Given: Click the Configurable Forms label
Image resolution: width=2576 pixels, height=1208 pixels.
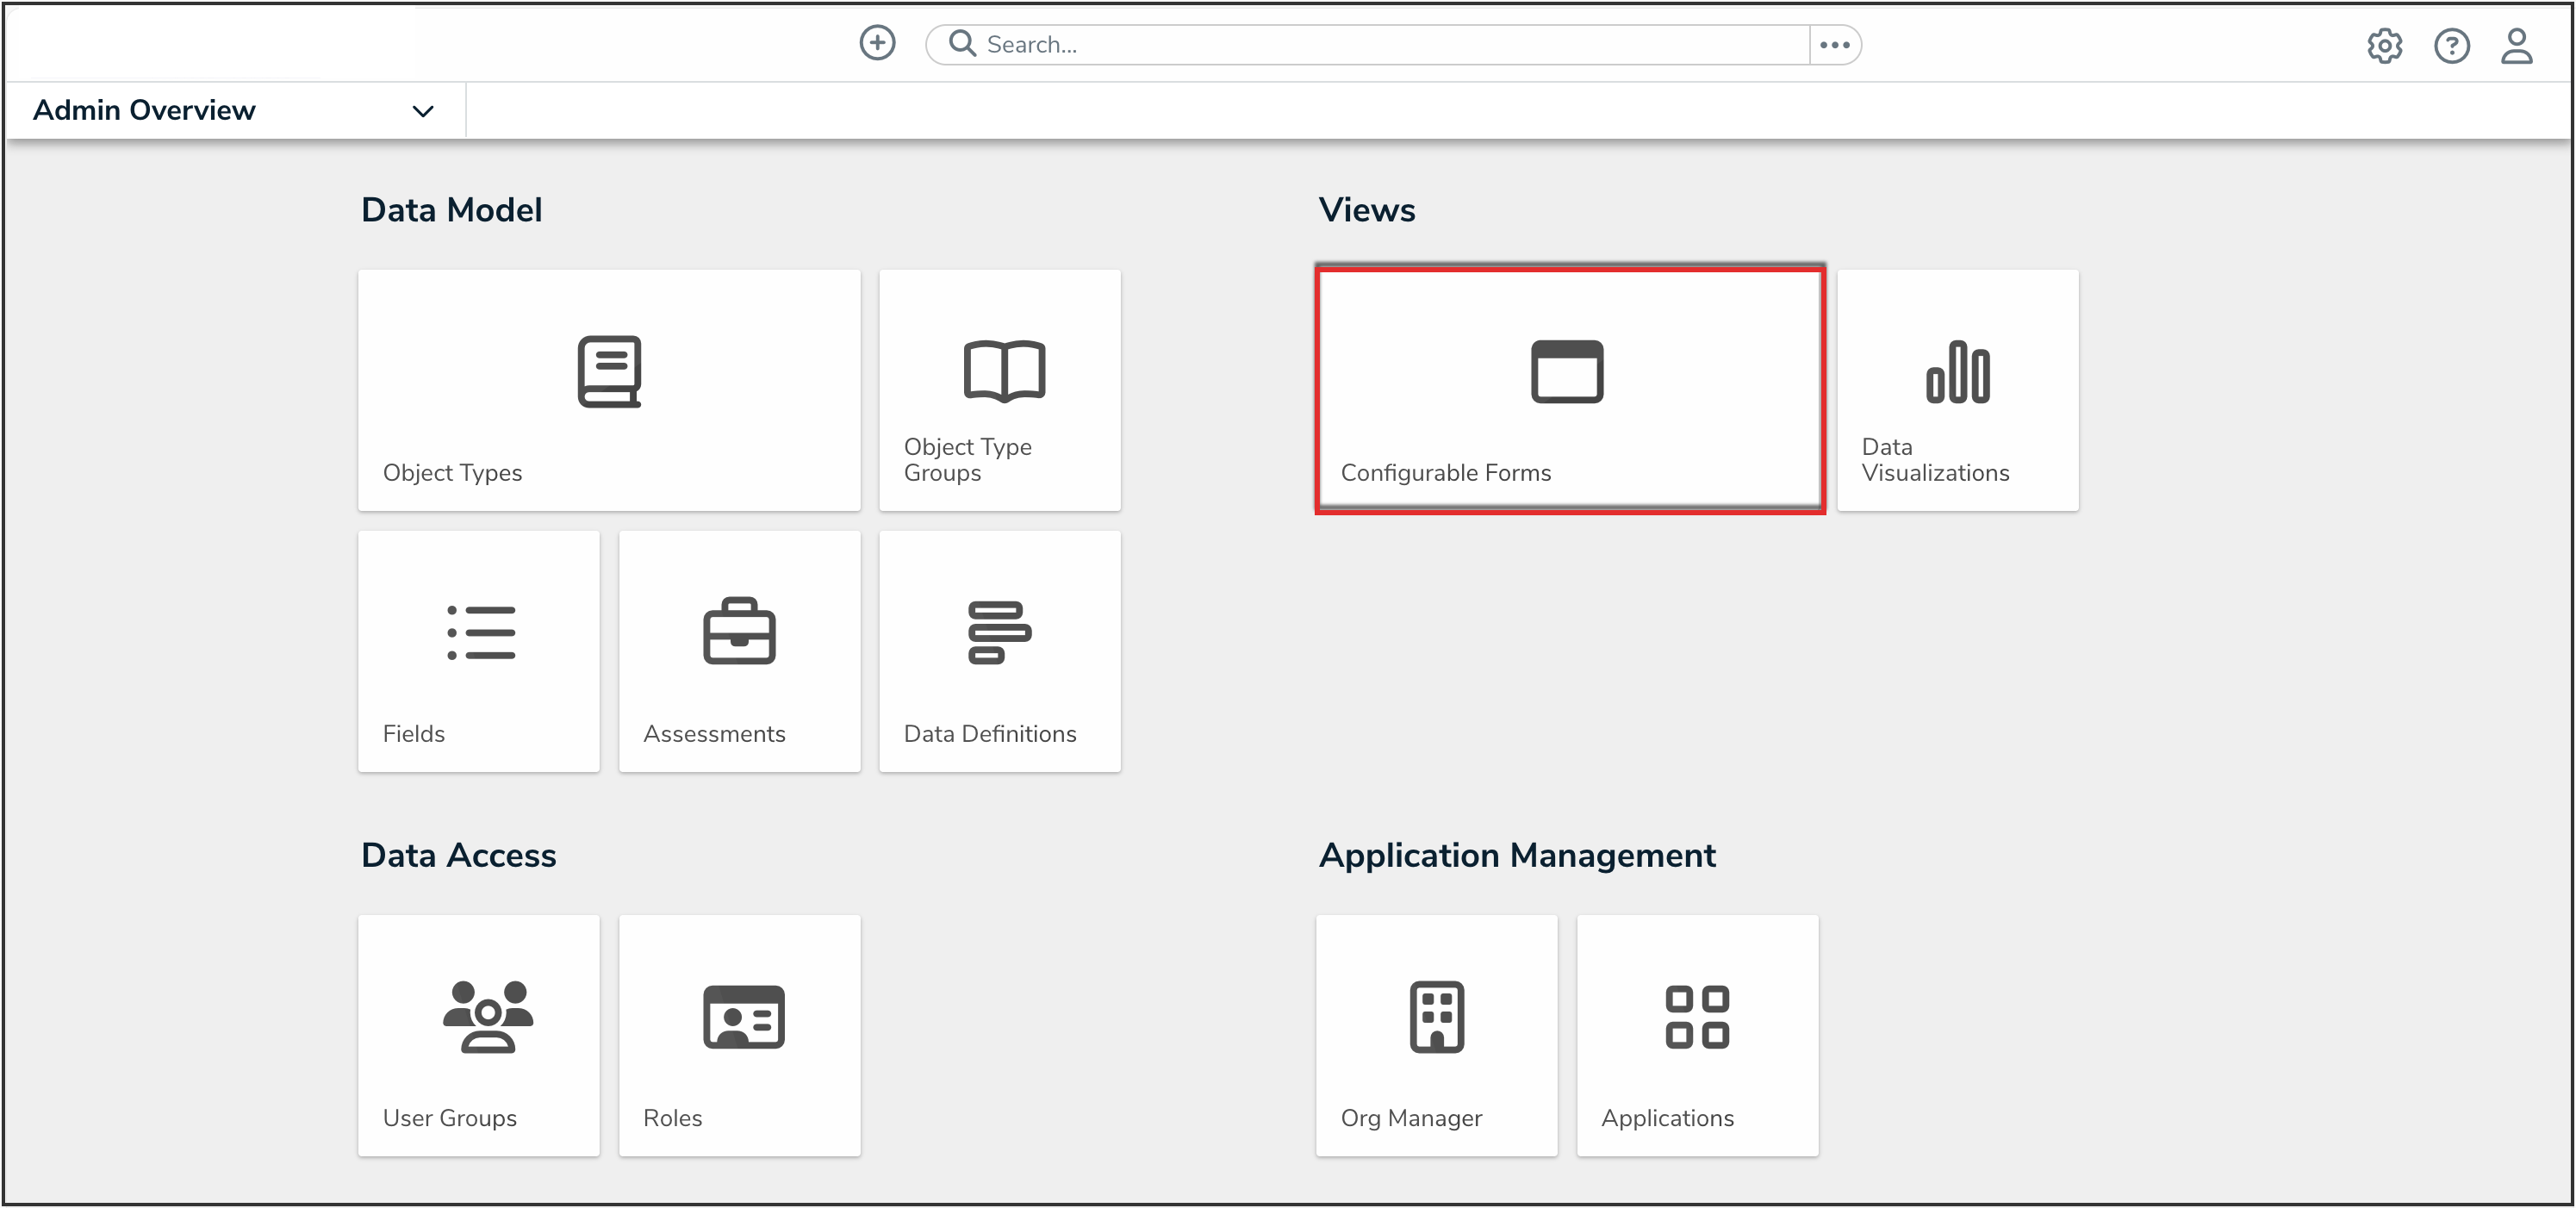Looking at the screenshot, I should tap(1445, 473).
